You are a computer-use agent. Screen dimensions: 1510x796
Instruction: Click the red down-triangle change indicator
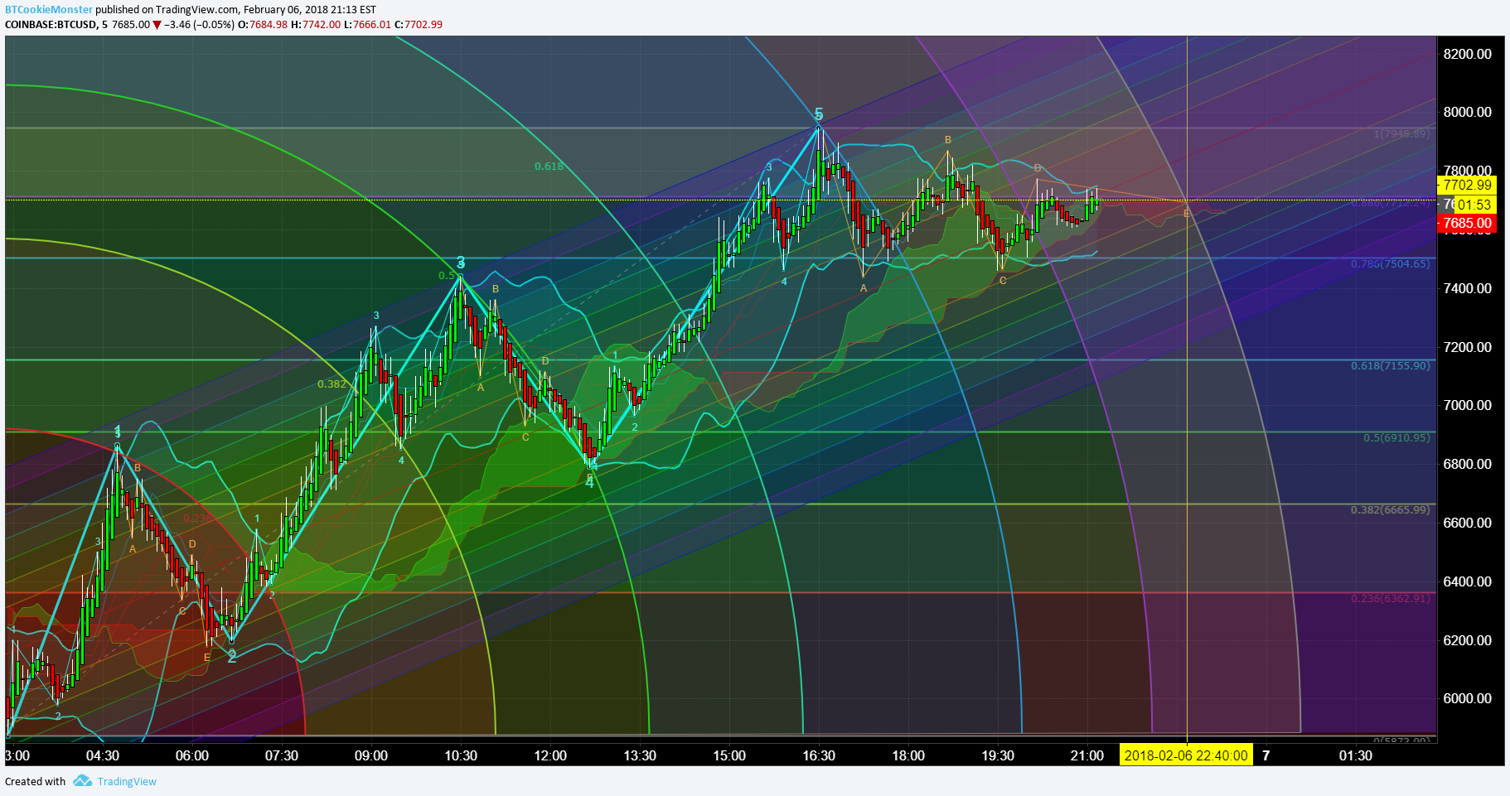(157, 25)
